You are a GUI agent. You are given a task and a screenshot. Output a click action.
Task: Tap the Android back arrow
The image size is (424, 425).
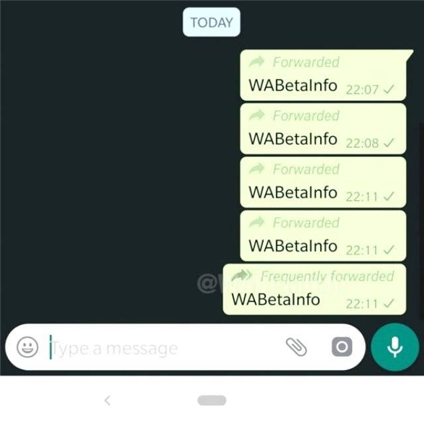click(x=107, y=400)
